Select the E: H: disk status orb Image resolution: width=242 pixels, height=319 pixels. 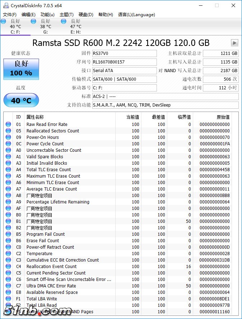coord(64,22)
